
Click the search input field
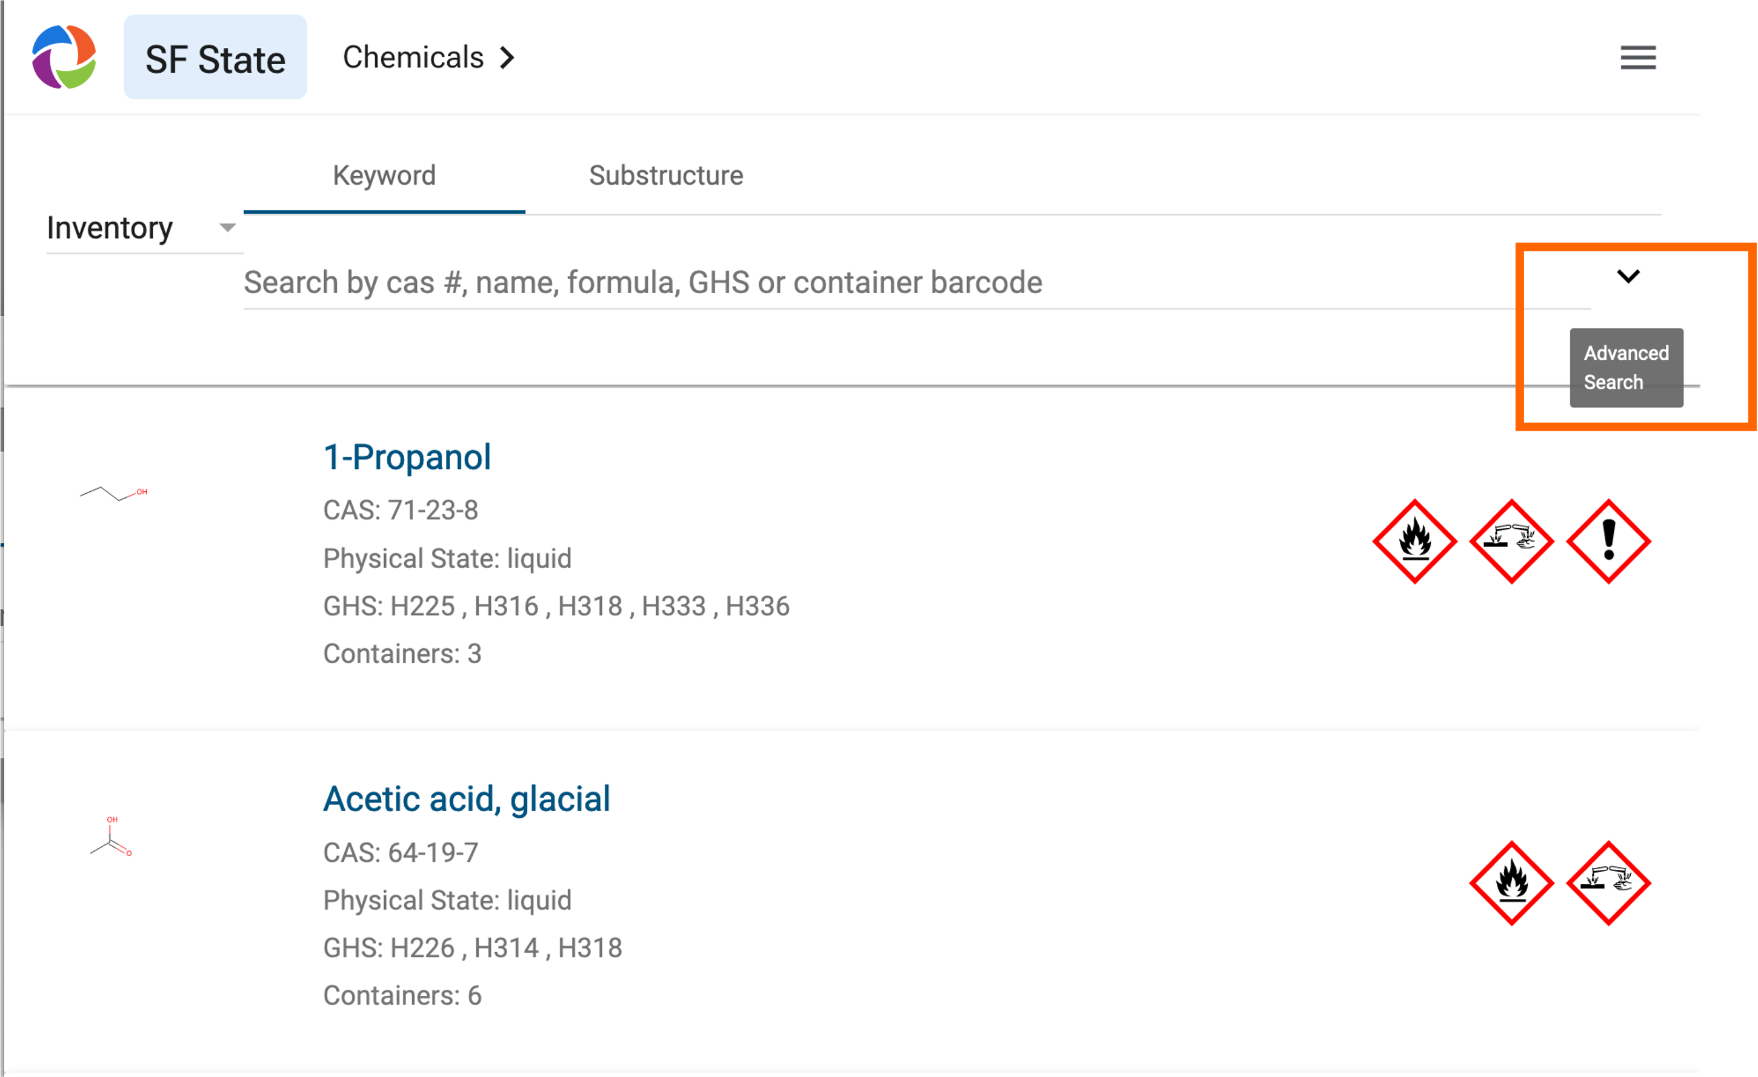point(859,282)
